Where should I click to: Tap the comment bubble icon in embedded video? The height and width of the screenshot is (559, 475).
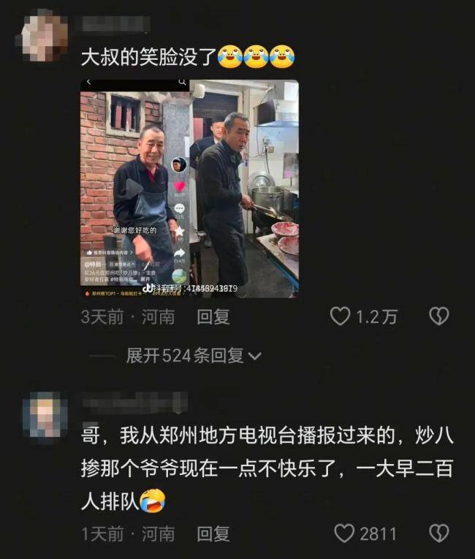click(179, 208)
